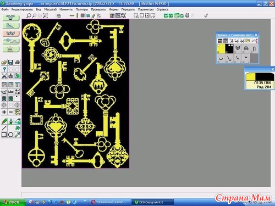This screenshot has height=206, width=275.
Task: Click the magnifier zoom in icon
Action: click(x=29, y=16)
